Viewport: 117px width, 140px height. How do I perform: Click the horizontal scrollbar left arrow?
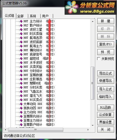point(5,130)
